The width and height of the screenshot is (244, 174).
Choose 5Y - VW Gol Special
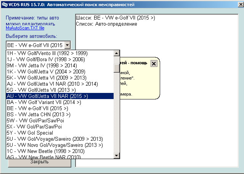pyautogui.click(x=30, y=133)
